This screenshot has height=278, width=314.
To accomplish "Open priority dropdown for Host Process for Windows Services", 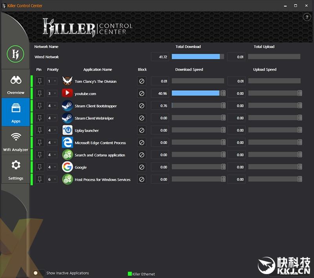I will tap(52, 179).
